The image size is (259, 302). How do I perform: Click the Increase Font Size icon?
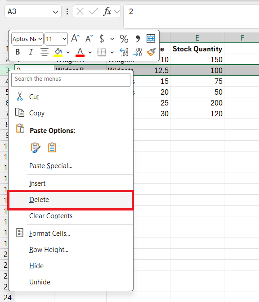76,38
